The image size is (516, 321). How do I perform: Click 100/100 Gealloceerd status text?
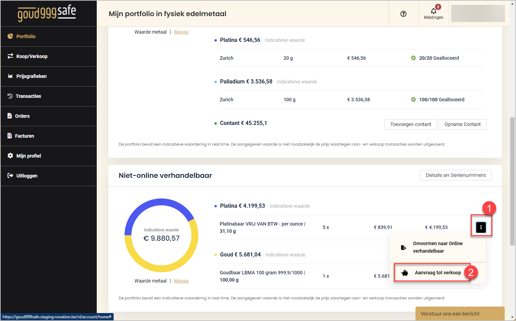(442, 100)
